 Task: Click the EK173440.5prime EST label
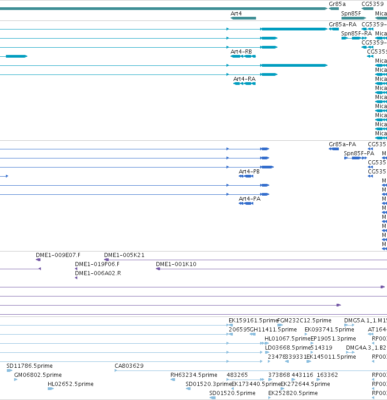pyautogui.click(x=256, y=384)
